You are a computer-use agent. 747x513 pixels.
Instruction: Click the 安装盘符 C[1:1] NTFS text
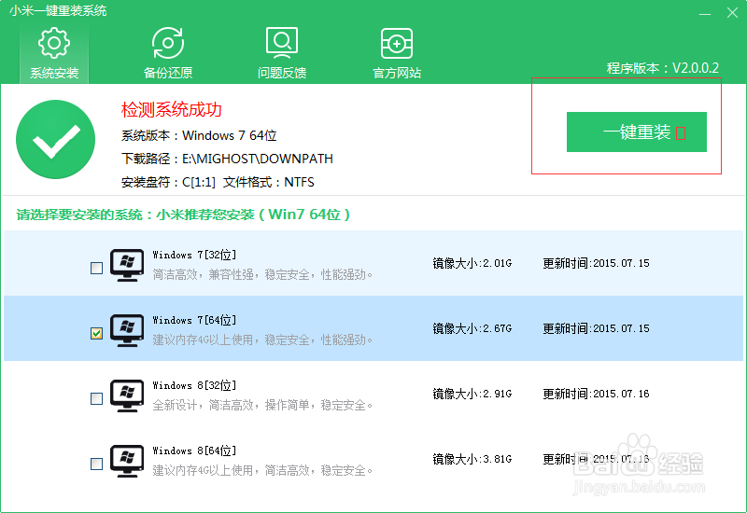pos(218,182)
